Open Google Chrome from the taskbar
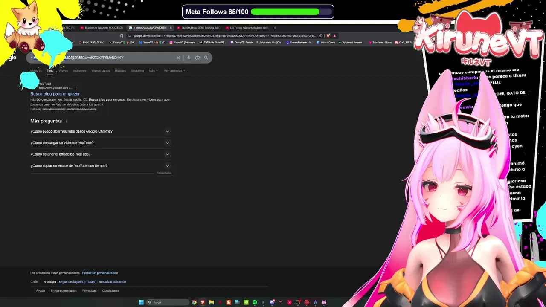This screenshot has width=546, height=307. click(x=194, y=302)
